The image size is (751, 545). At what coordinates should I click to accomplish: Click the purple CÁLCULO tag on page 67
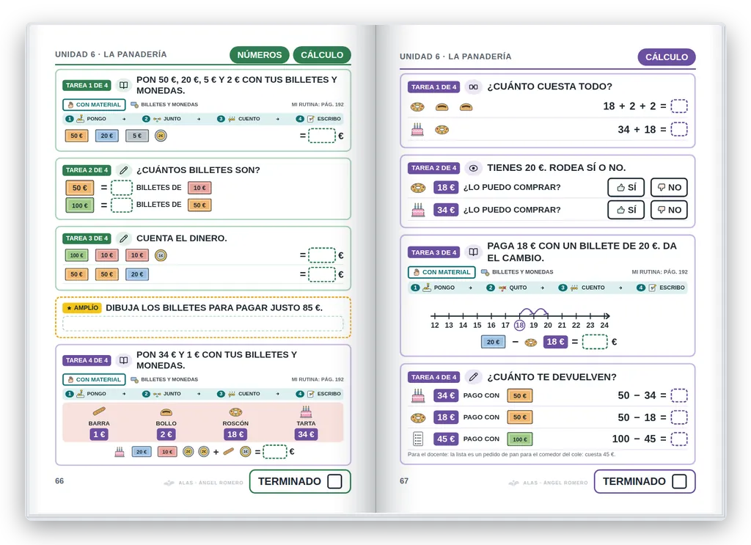(667, 57)
